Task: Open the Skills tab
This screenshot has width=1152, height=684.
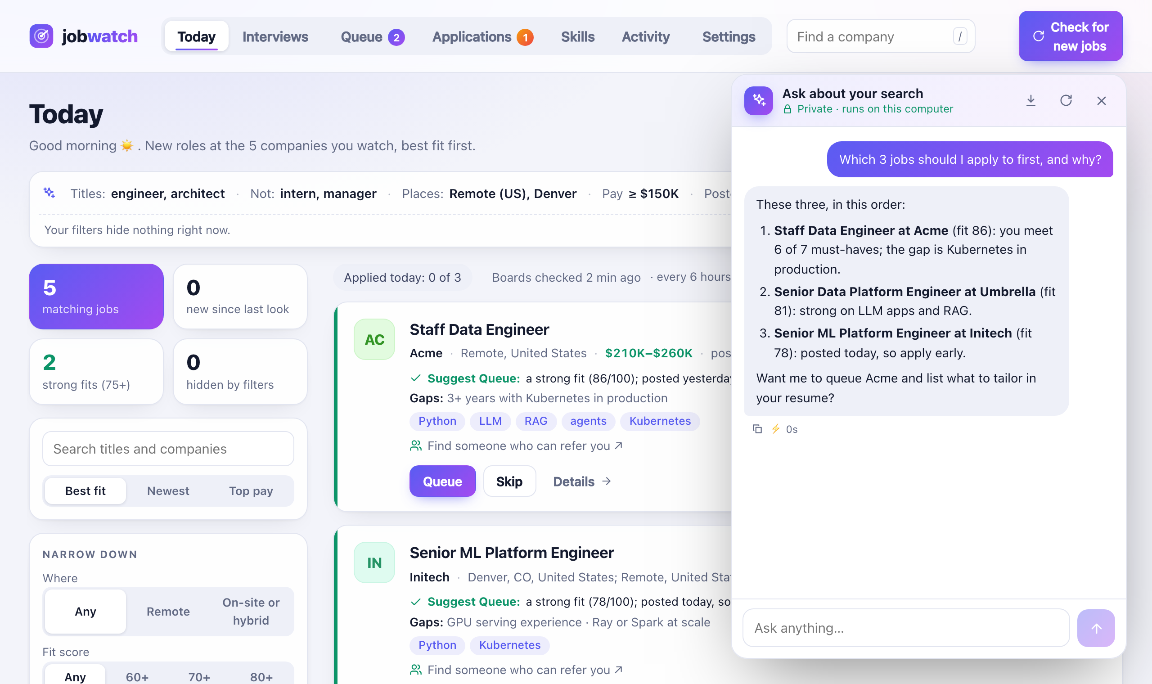Action: click(577, 36)
